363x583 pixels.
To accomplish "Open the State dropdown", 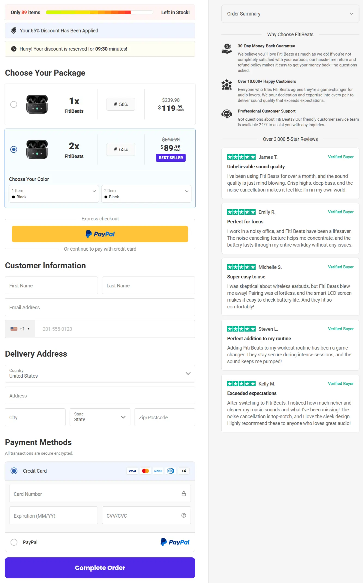I will click(100, 417).
